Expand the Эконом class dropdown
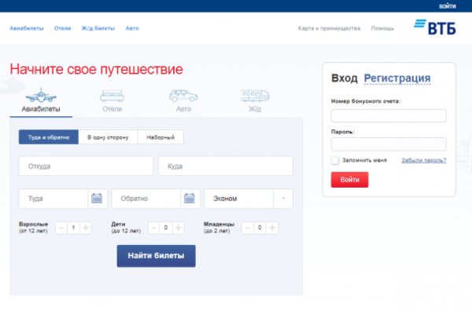This screenshot has height=314, width=472. (283, 199)
